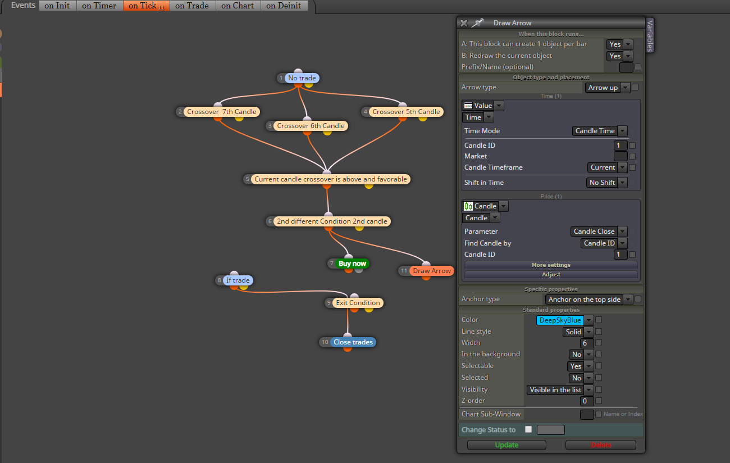Click the Candle icon under Price section
Image resolution: width=730 pixels, height=463 pixels.
(x=468, y=206)
